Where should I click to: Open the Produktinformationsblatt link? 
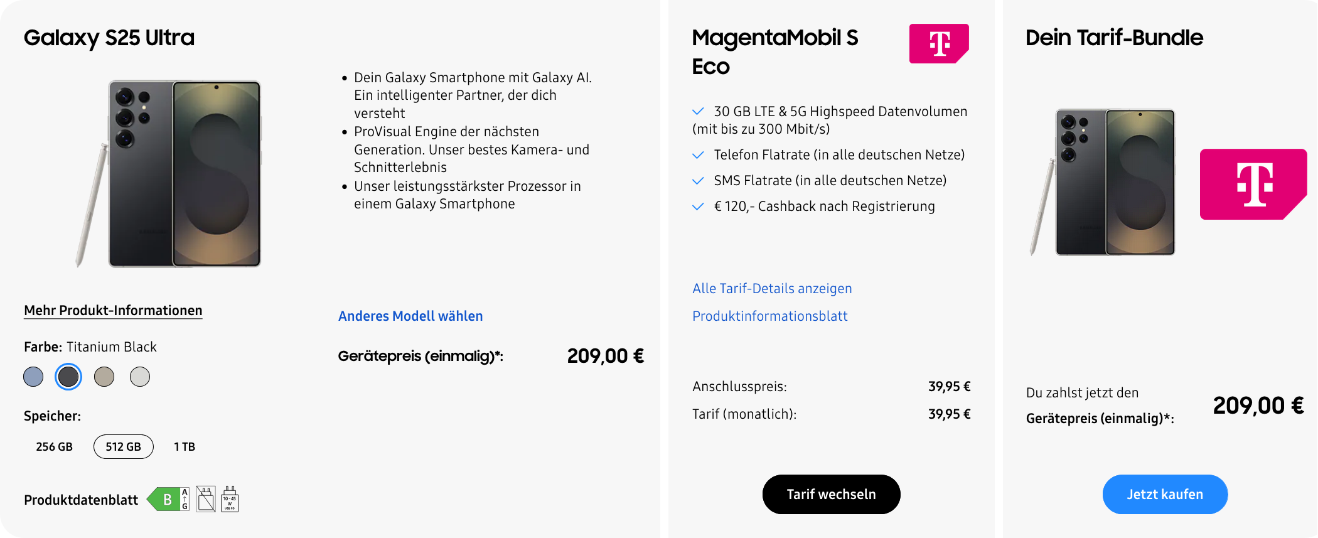point(769,316)
